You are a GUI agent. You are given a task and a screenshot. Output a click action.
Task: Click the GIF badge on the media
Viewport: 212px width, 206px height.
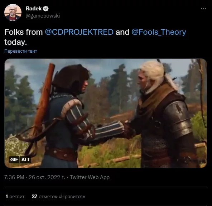tap(14, 160)
